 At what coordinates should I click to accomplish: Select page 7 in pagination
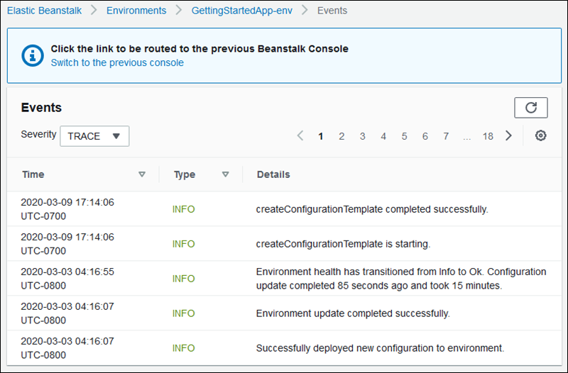[446, 136]
